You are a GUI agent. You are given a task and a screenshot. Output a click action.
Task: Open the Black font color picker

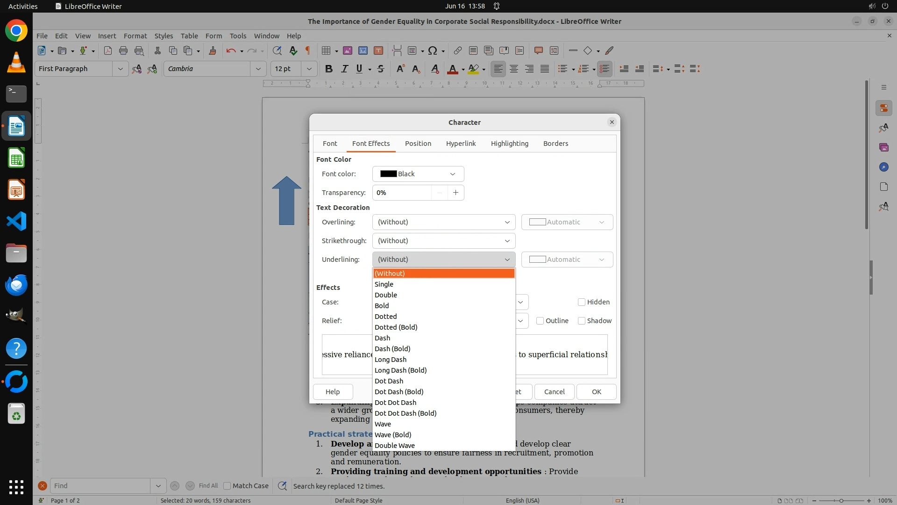(418, 174)
